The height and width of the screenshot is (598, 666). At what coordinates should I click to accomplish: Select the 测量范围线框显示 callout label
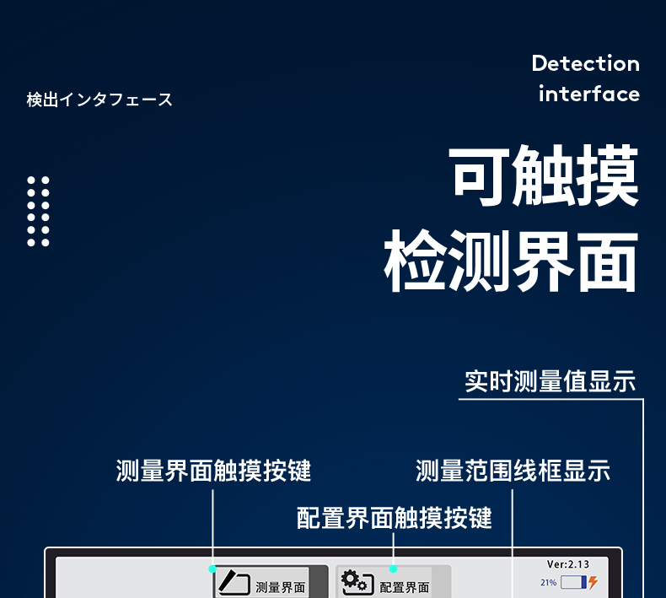pyautogui.click(x=513, y=470)
